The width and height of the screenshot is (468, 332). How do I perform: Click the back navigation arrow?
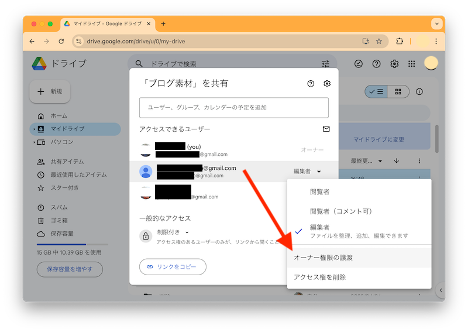point(32,41)
